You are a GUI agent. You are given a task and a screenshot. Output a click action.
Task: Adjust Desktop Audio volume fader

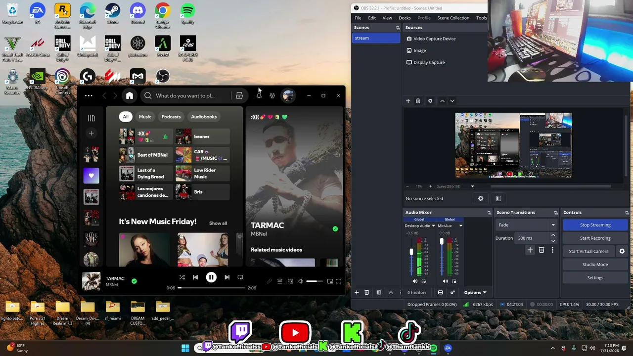coord(411,252)
